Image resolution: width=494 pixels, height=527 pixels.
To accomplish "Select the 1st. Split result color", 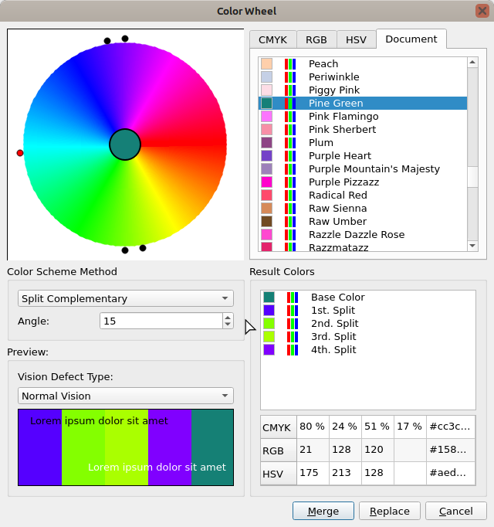I will [x=333, y=311].
